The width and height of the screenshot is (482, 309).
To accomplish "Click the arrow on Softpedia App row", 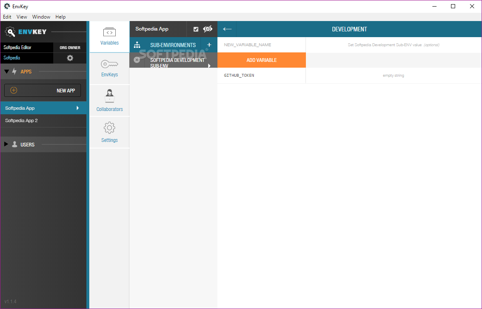I will tap(77, 108).
